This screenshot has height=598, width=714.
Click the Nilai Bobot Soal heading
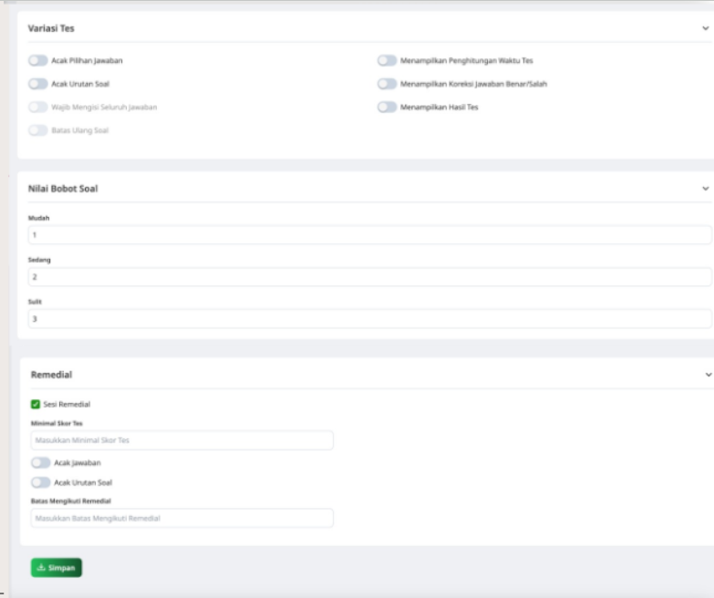[x=63, y=189]
